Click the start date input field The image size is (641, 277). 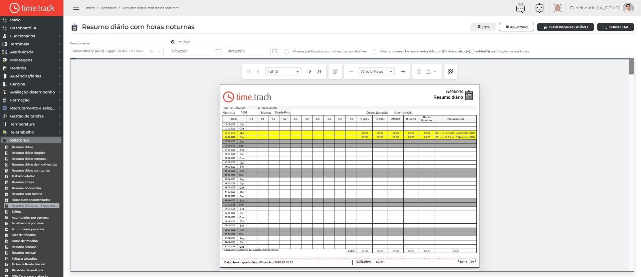click(x=191, y=51)
